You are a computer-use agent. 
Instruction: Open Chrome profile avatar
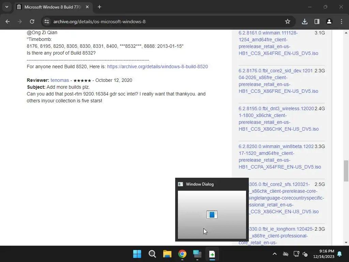point(329,21)
